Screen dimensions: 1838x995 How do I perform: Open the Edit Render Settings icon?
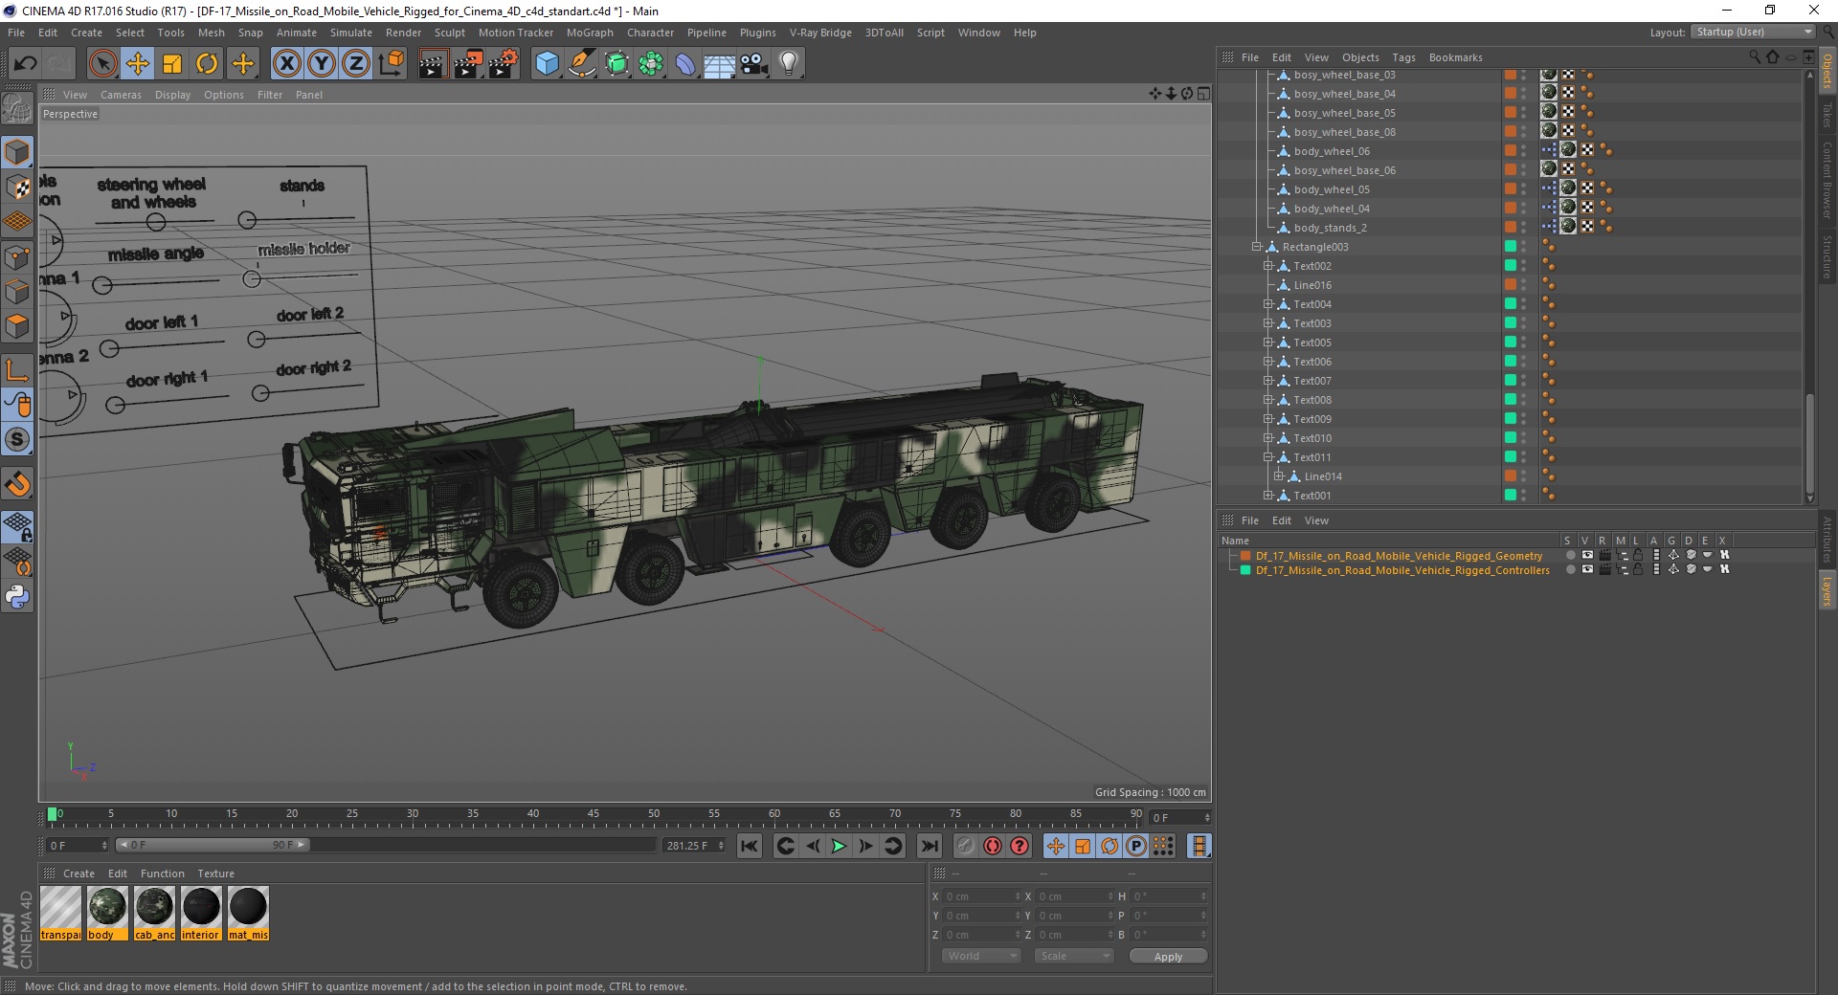pyautogui.click(x=504, y=64)
